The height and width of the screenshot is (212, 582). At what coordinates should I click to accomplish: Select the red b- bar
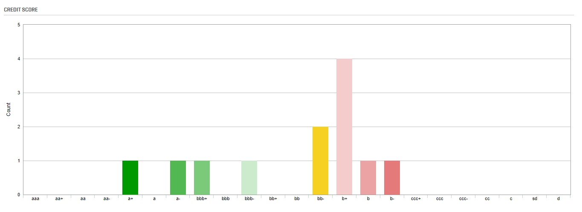[392, 178]
